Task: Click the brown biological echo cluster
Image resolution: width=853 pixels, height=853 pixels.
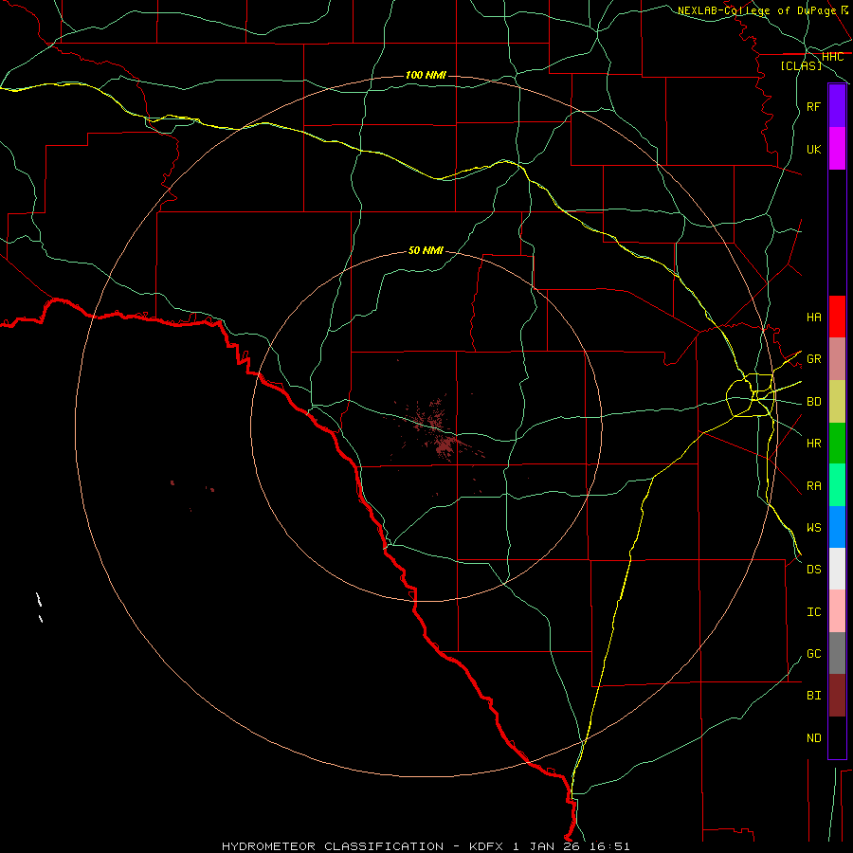Action: 438,429
